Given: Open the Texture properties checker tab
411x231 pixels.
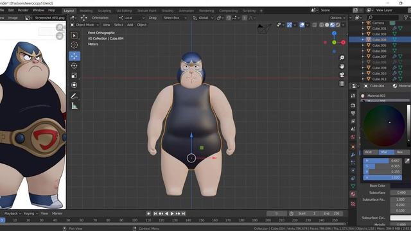Looking at the screenshot, I should click(353, 204).
